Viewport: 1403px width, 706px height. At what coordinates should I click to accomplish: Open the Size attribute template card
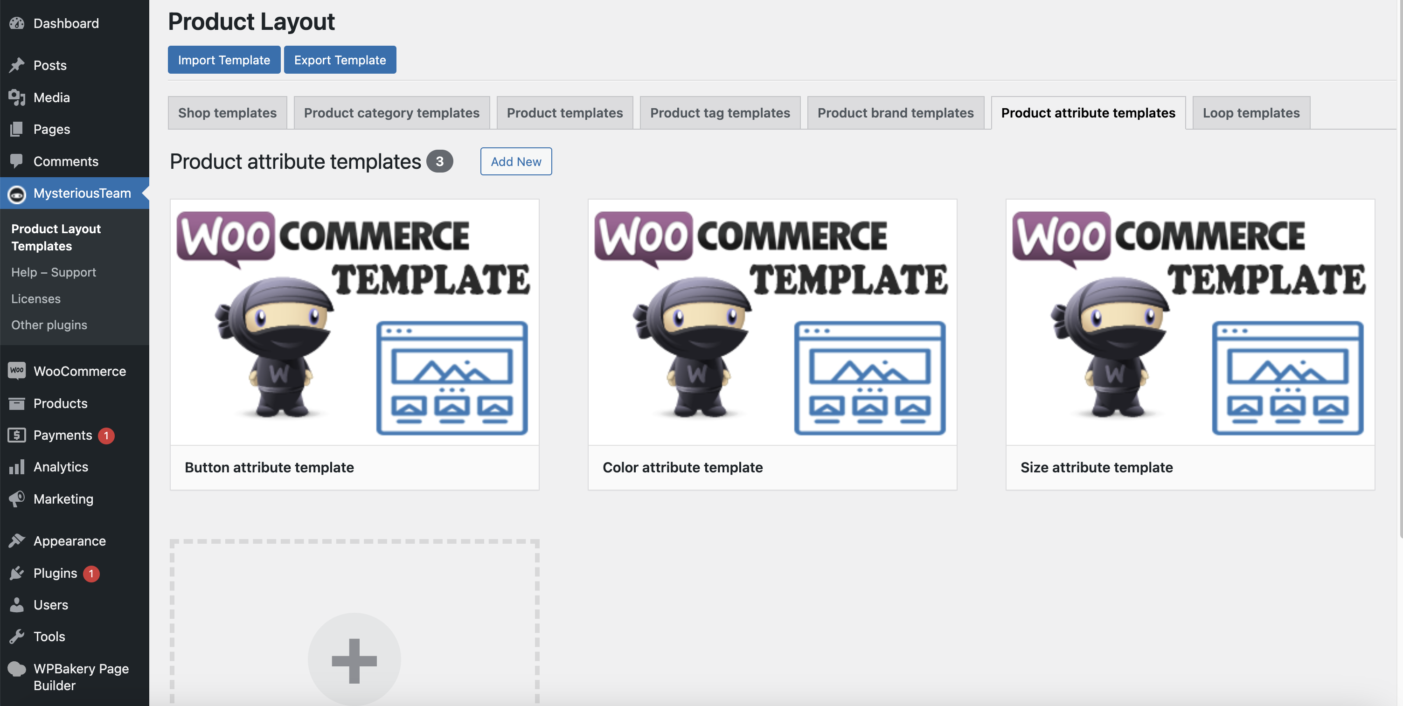[1189, 344]
